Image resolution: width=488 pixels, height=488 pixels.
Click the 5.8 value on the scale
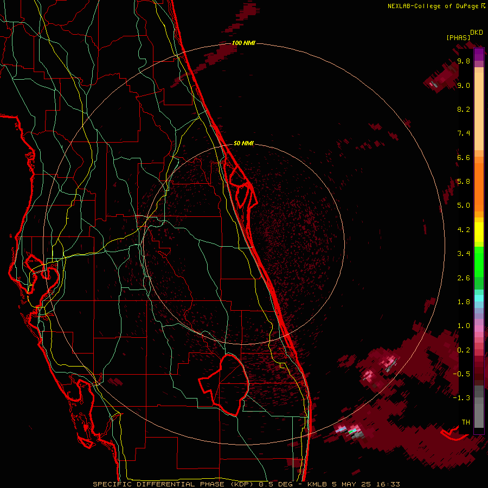464,182
